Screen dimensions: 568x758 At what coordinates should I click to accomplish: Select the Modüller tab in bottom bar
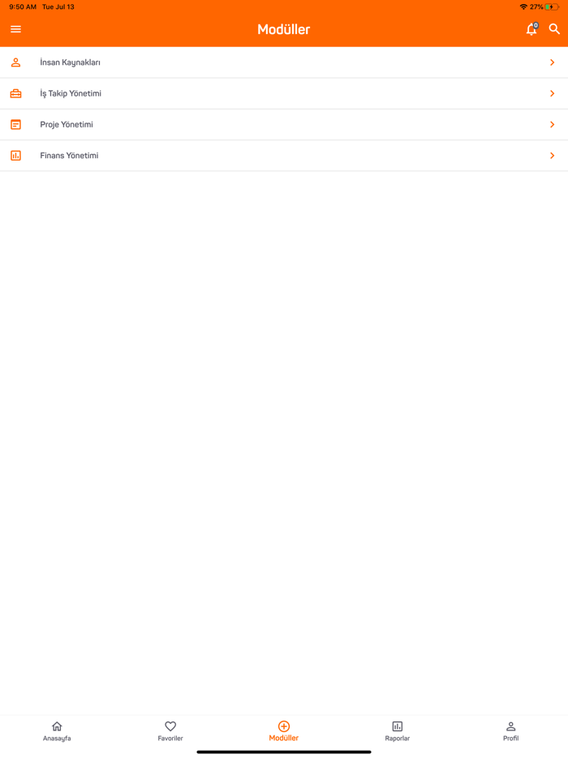[284, 731]
